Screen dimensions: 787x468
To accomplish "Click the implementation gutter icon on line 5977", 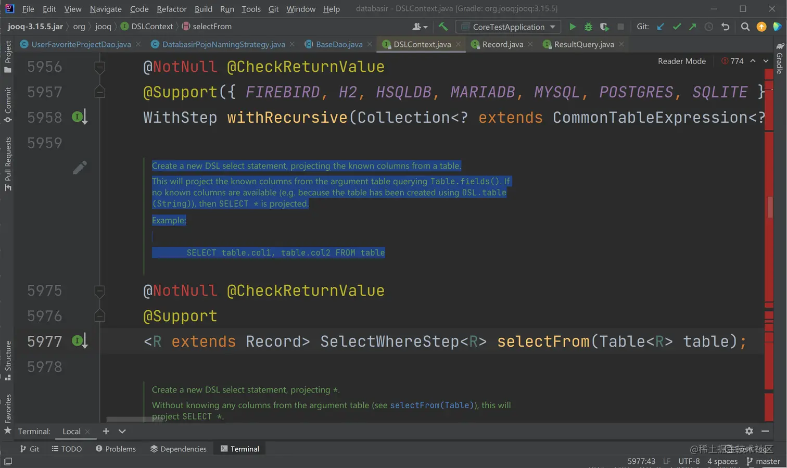I will [79, 341].
